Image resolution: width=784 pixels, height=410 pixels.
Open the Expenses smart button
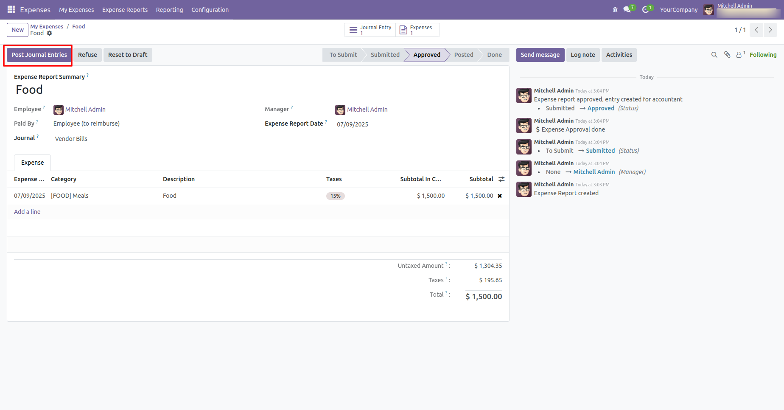(417, 30)
